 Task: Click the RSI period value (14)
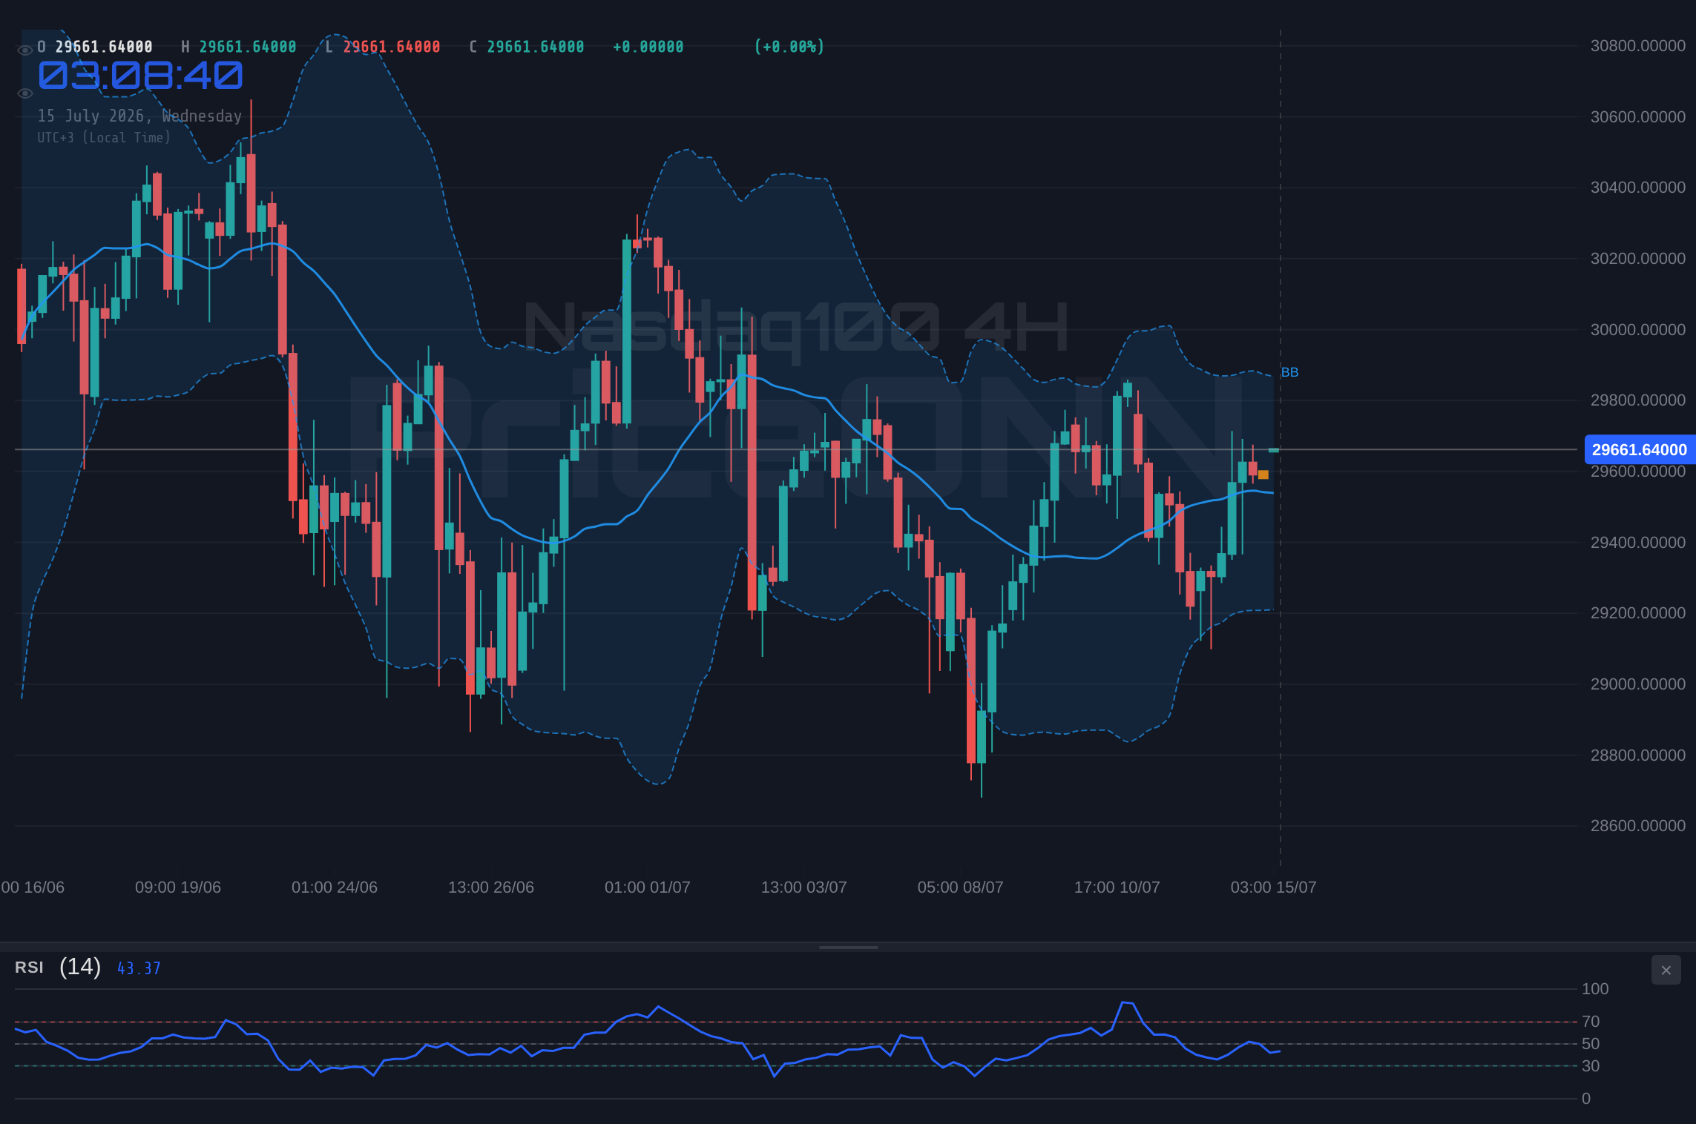pos(80,967)
